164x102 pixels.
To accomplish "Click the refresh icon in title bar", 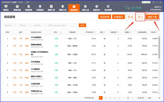I will (x=153, y=2).
